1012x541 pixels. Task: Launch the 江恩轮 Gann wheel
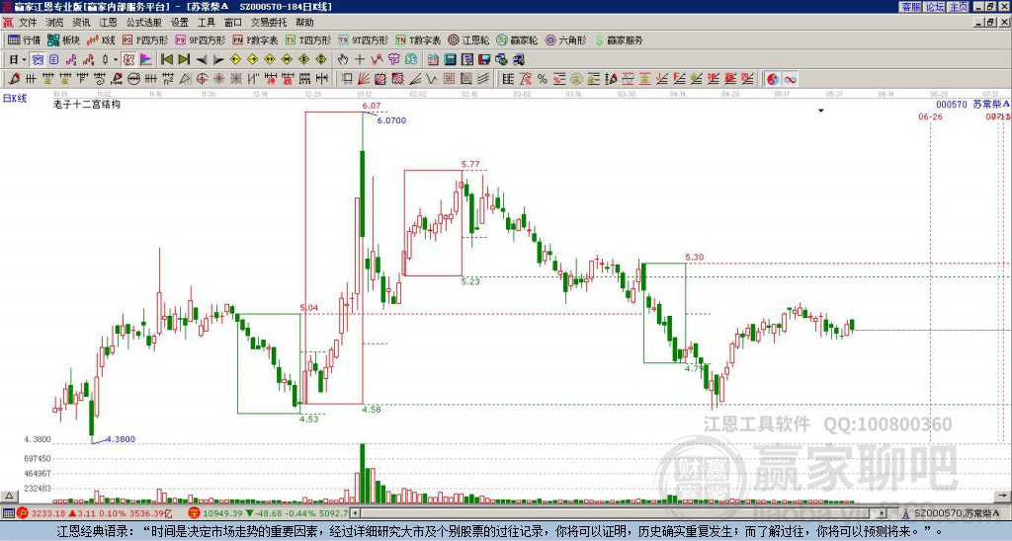click(468, 39)
